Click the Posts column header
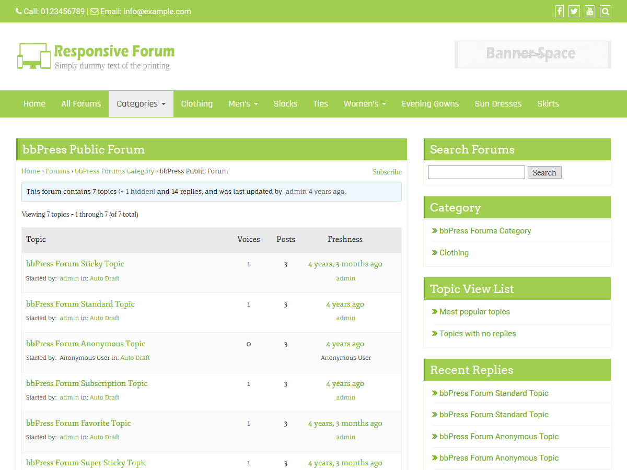 pos(286,239)
